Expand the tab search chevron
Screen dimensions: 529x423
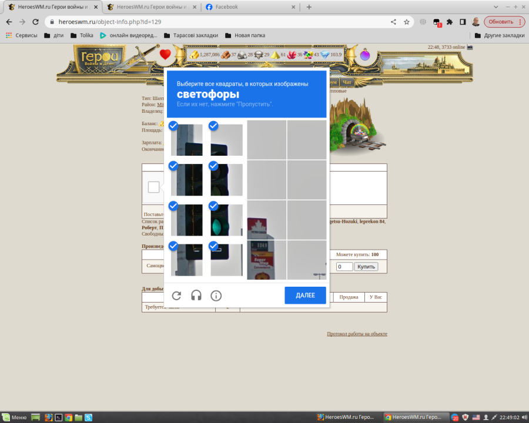pos(495,6)
